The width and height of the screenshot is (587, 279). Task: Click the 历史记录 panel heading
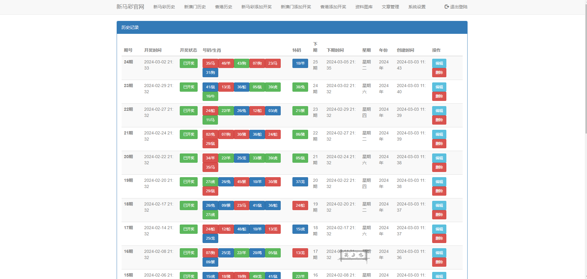292,27
